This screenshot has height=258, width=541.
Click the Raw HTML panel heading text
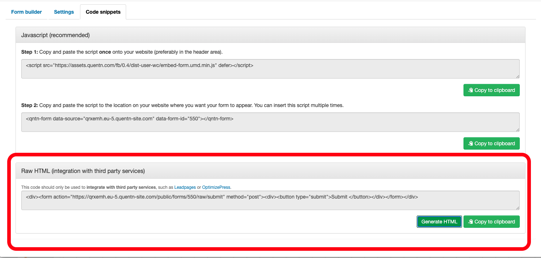pos(83,171)
